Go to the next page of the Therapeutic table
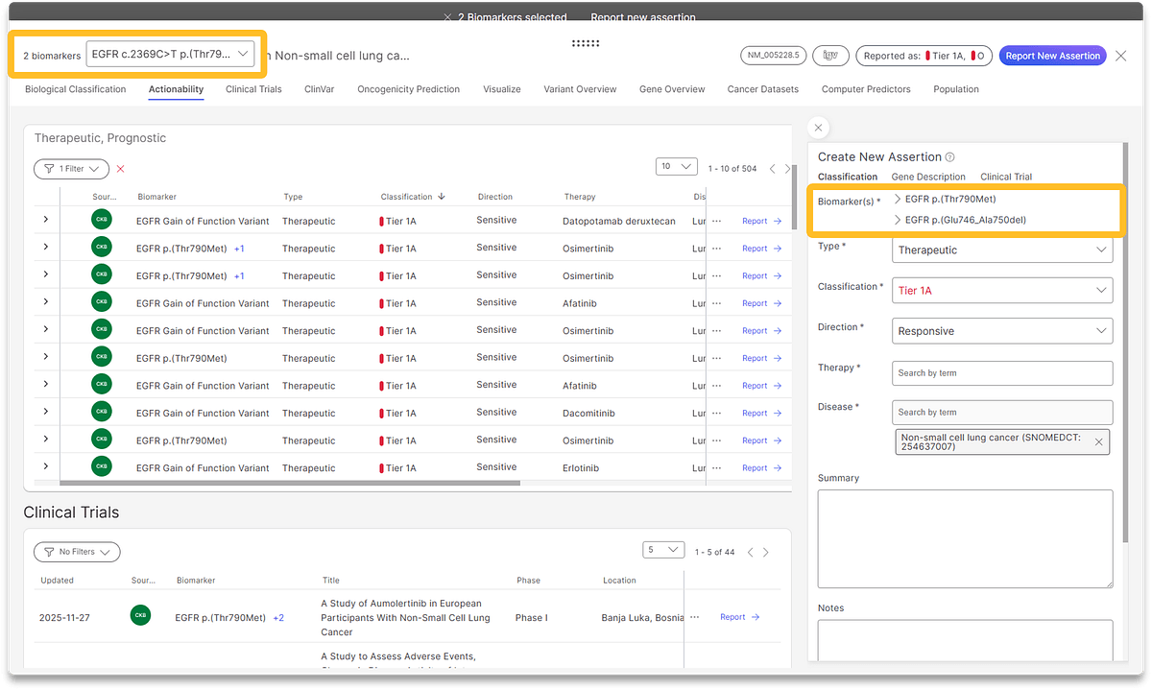Screen dimensions: 1152x690 click(787, 169)
